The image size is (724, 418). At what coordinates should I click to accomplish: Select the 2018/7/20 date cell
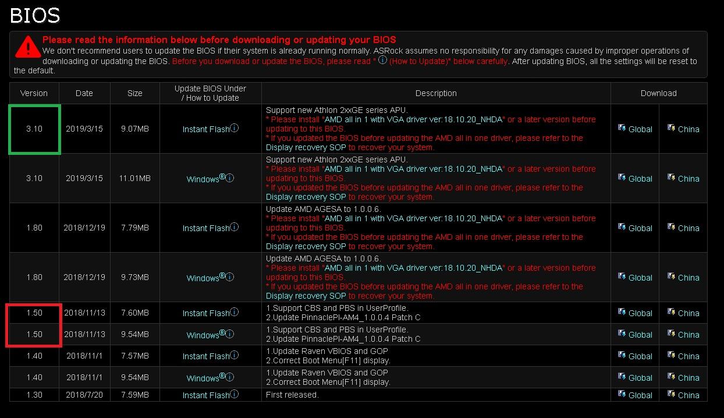84,395
